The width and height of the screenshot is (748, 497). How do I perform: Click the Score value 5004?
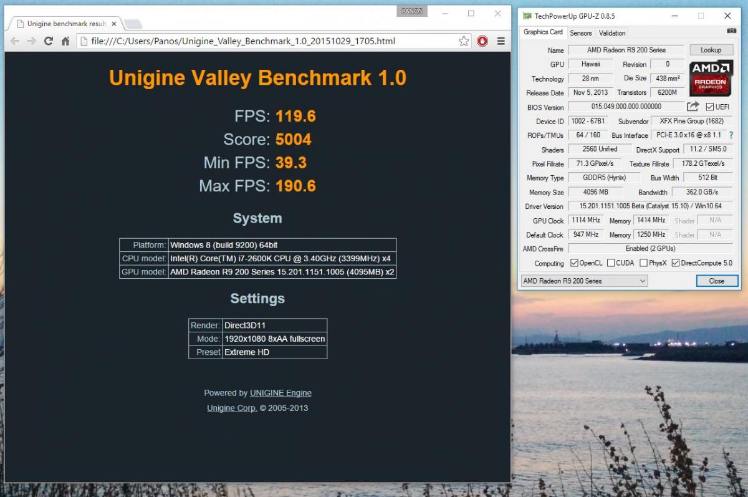pos(294,139)
